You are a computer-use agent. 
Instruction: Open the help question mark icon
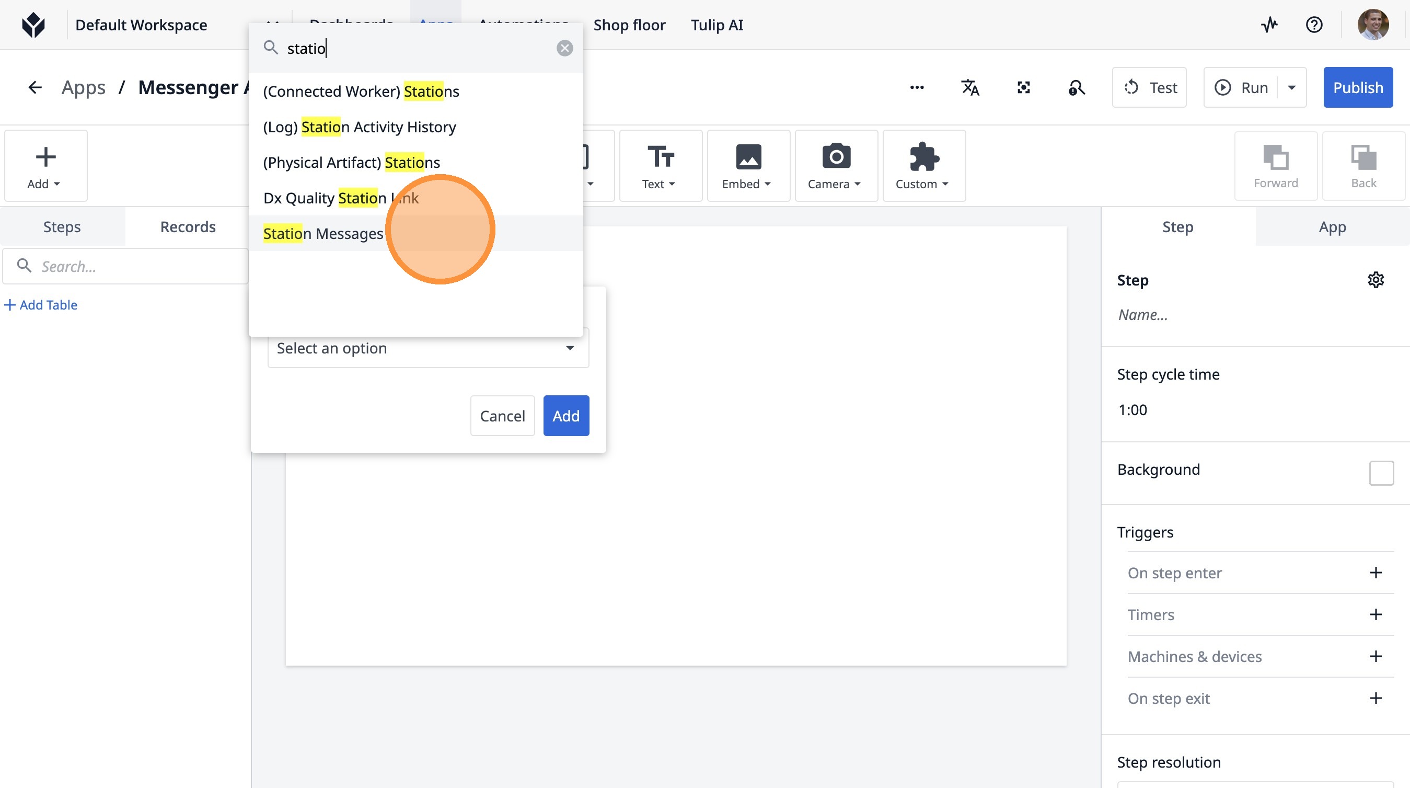coord(1314,25)
